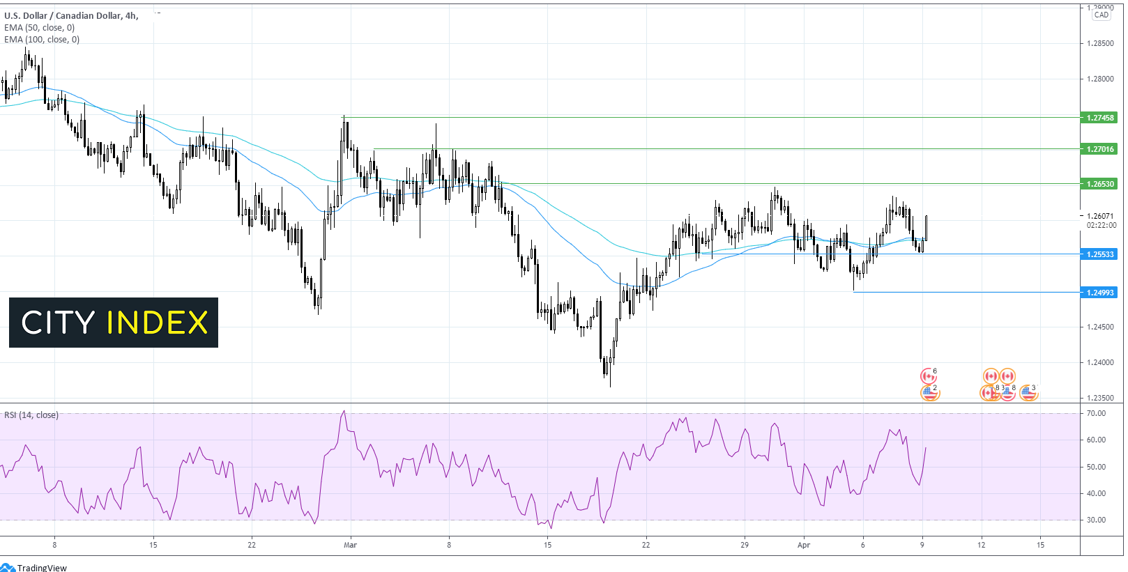Screen dimensions: 1128x572
Task: Select the 1.25533 blue price label
Action: click(x=1099, y=254)
